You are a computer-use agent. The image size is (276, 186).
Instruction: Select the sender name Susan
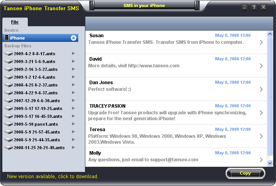point(96,36)
